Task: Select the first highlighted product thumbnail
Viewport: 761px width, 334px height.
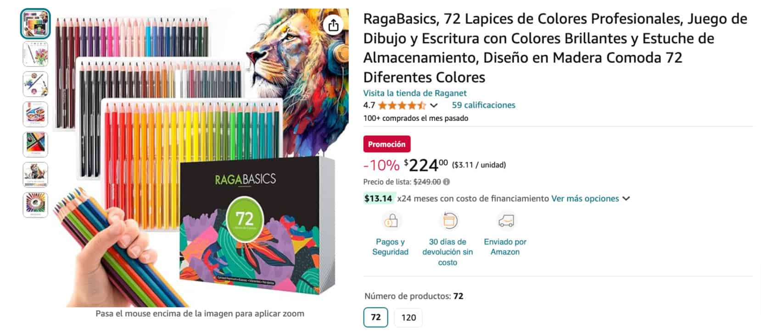Action: pos(35,24)
